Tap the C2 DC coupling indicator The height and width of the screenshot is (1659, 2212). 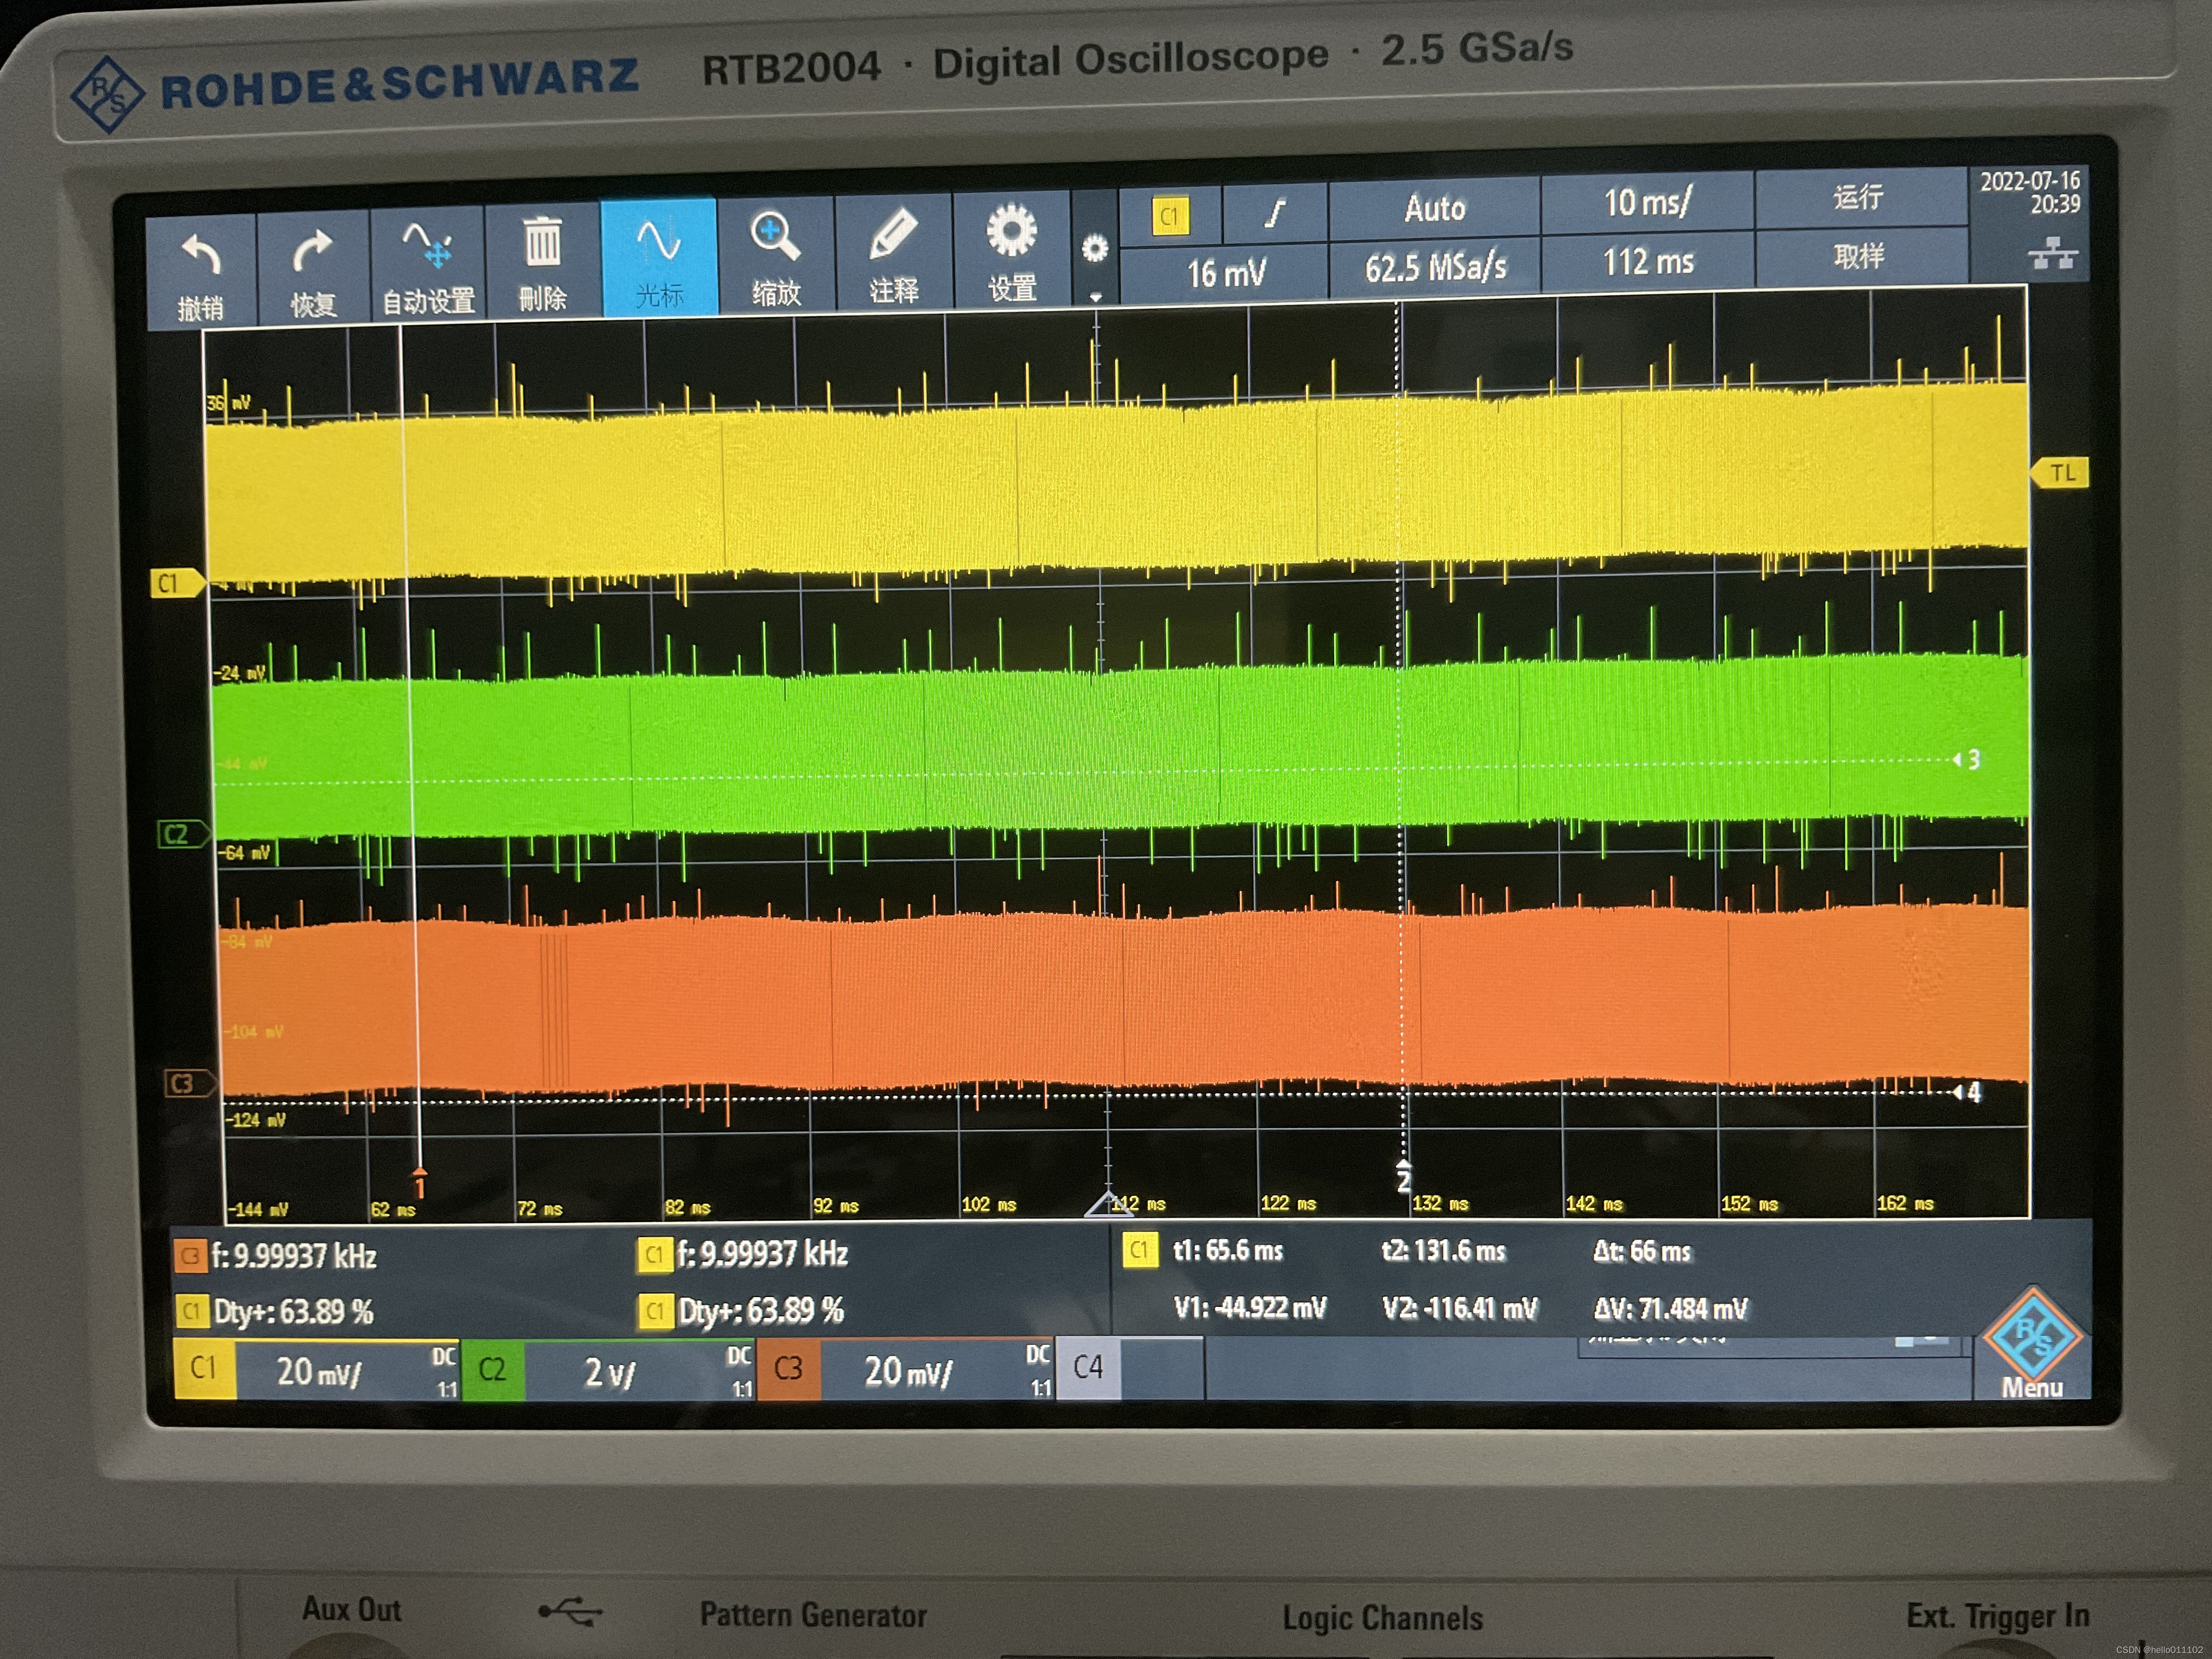click(x=739, y=1355)
